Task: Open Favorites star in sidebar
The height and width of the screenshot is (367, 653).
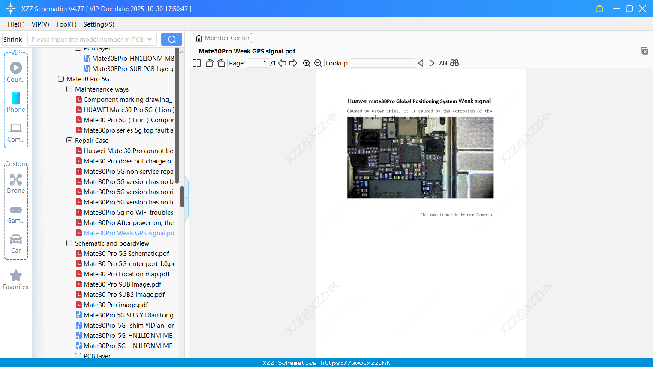Action: 16,280
